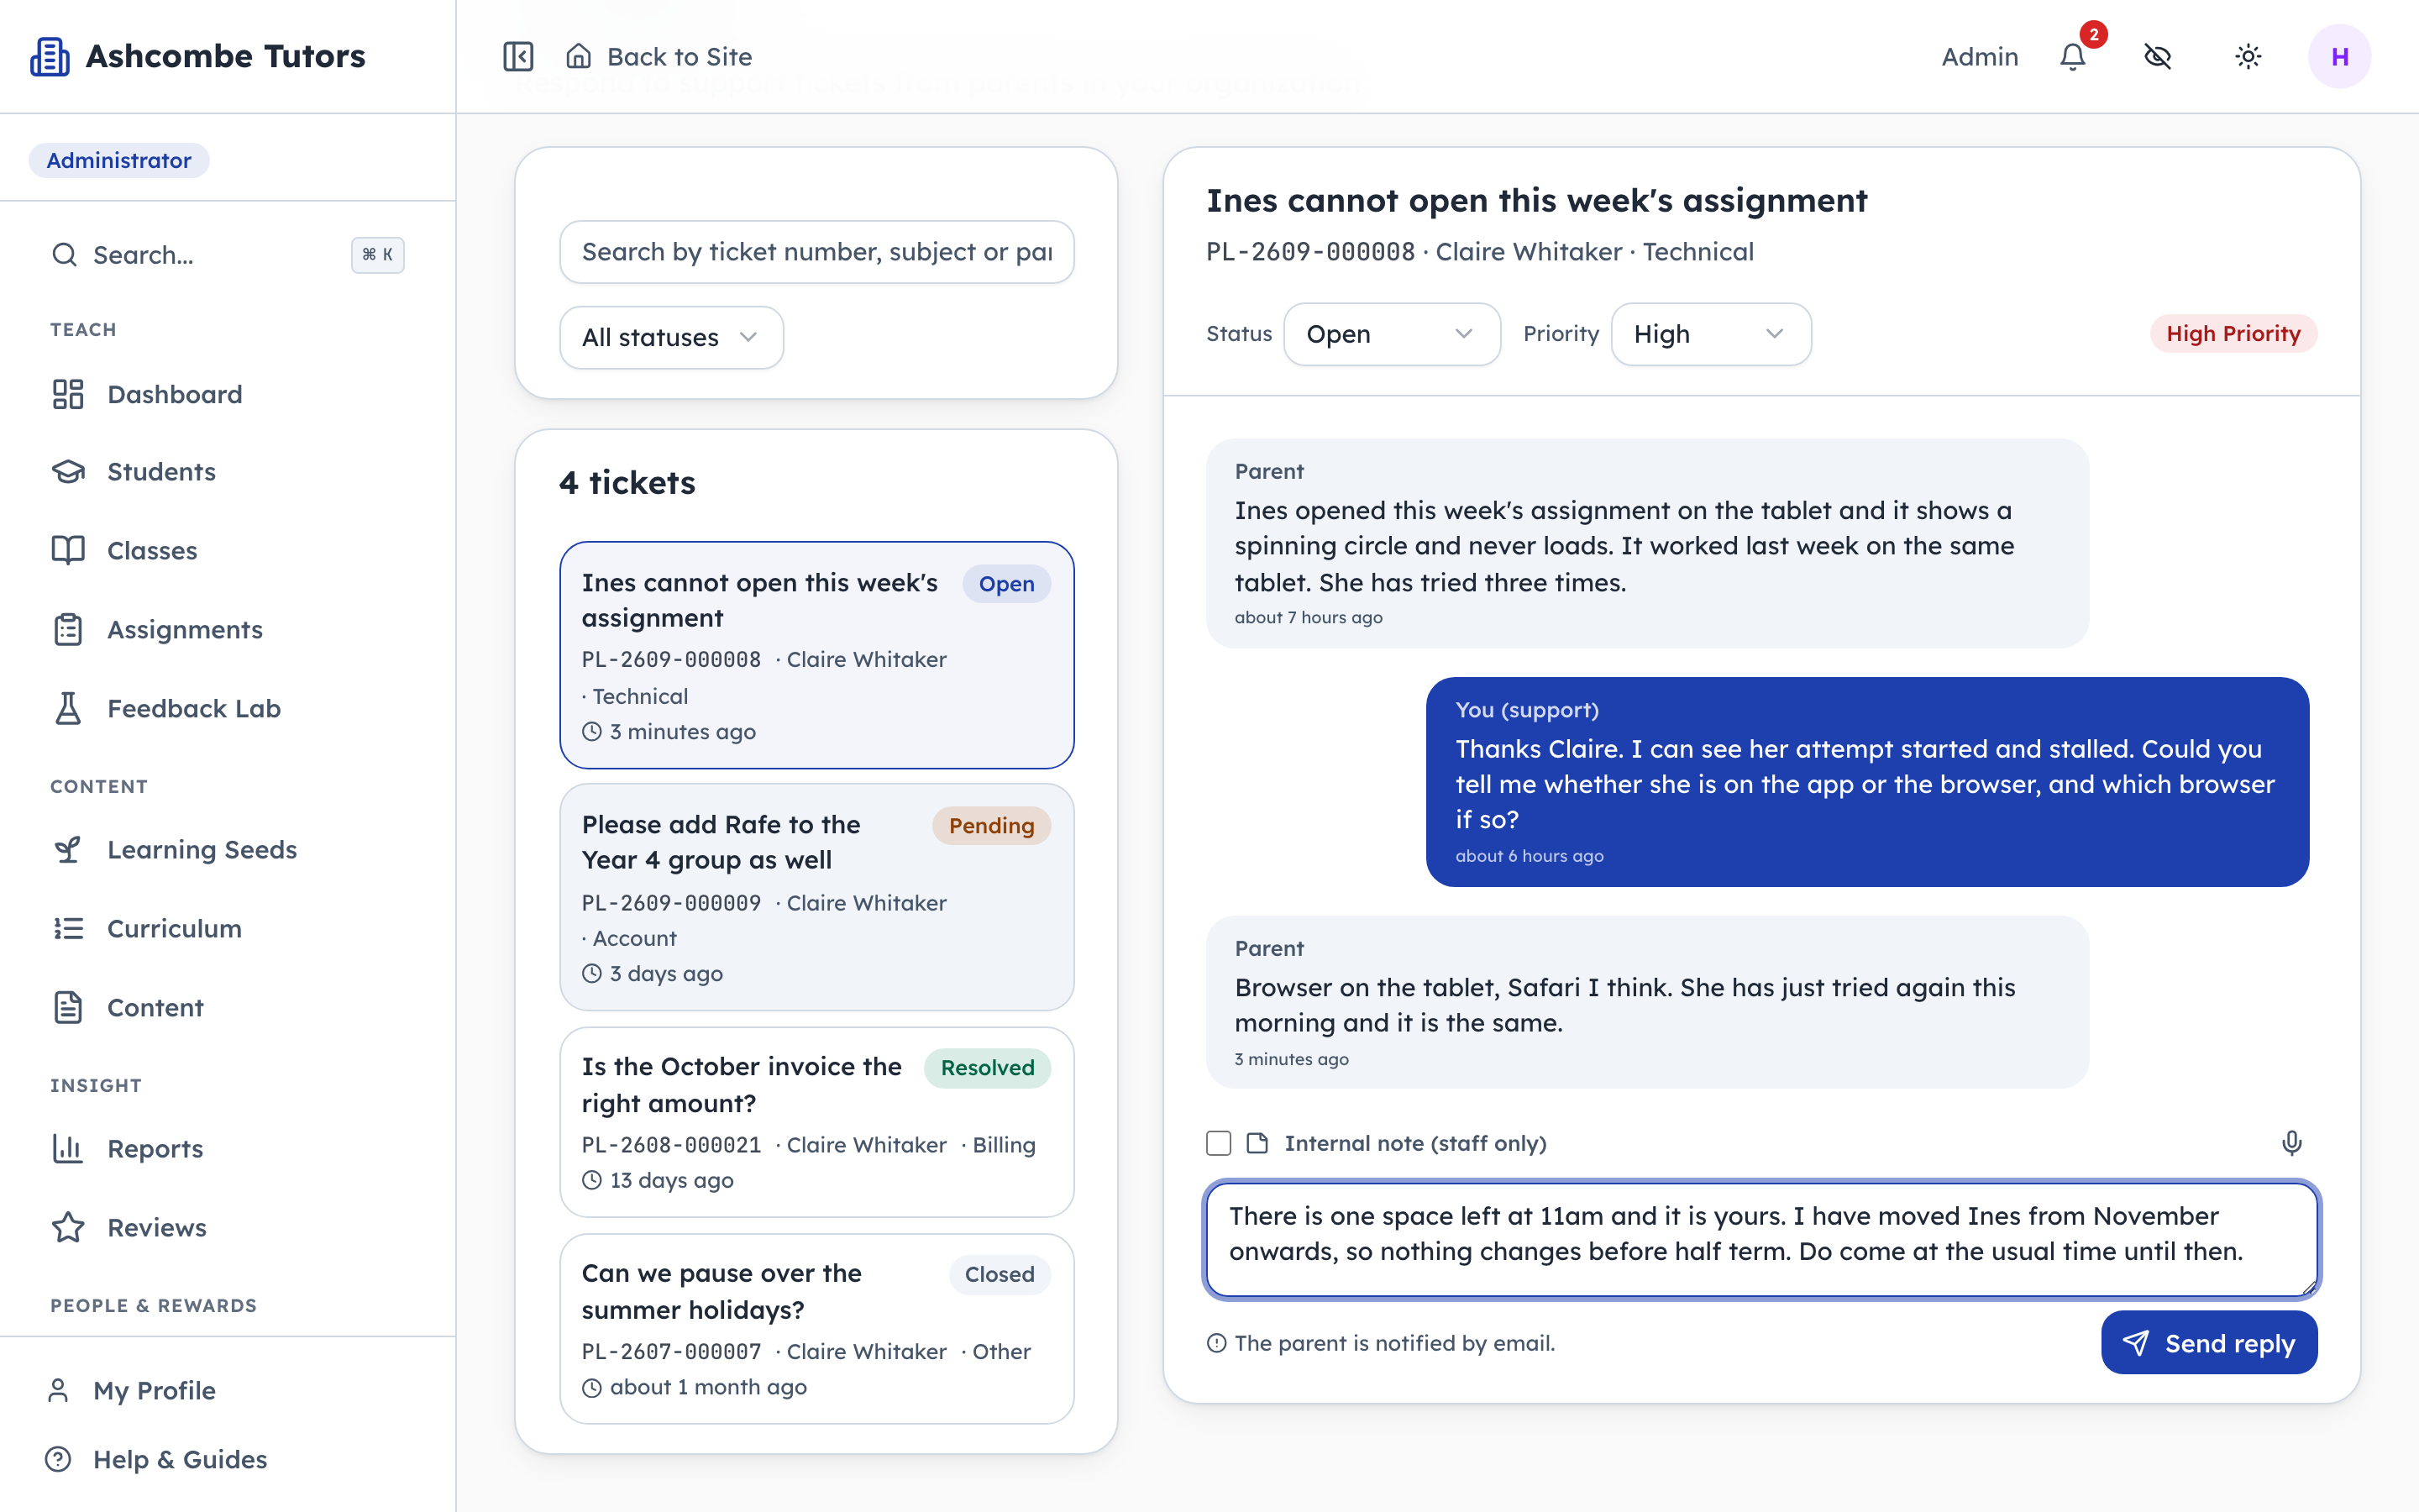The height and width of the screenshot is (1512, 2419).
Task: Click the Pending status badge
Action: pyautogui.click(x=990, y=825)
